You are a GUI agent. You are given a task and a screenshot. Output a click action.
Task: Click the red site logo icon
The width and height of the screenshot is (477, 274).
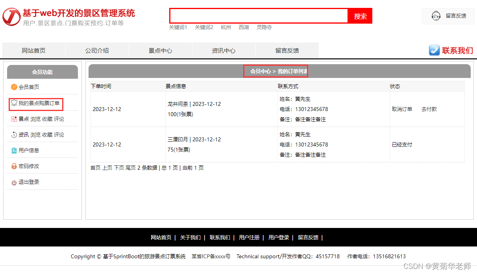coord(11,16)
